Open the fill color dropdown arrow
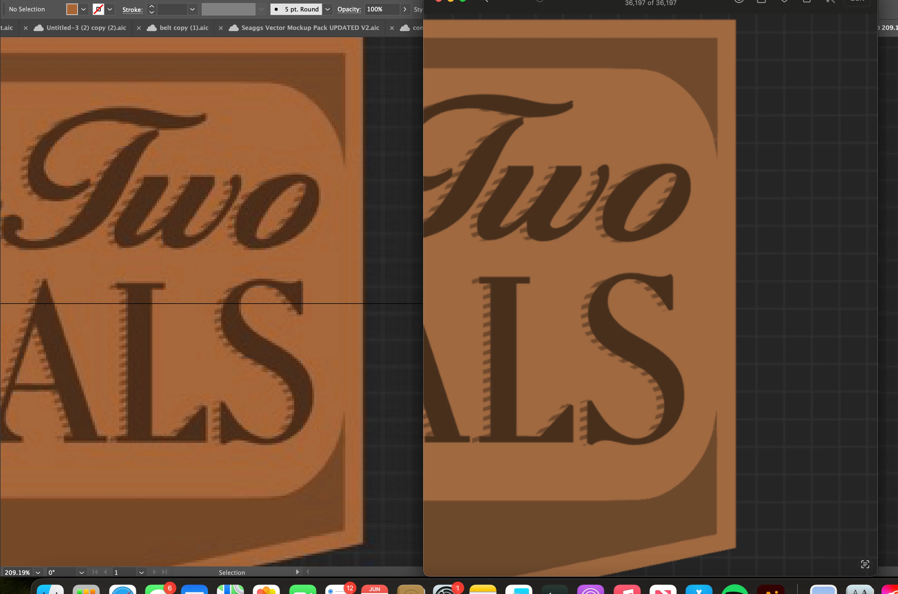The width and height of the screenshot is (898, 594). tap(83, 9)
